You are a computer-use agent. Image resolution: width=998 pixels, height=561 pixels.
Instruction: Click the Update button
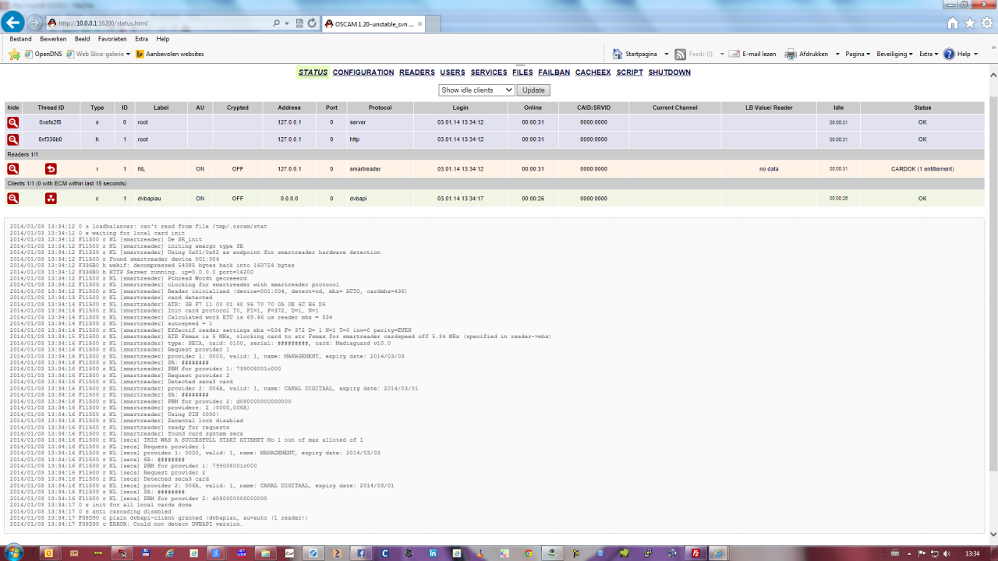[x=533, y=90]
